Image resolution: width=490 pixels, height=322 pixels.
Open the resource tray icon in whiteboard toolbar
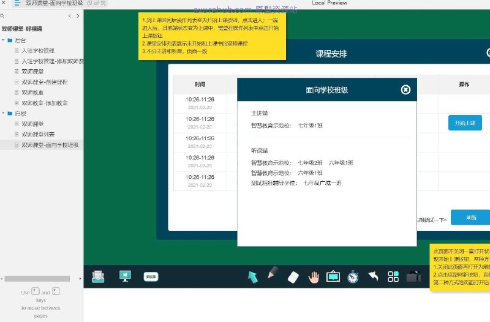98,277
